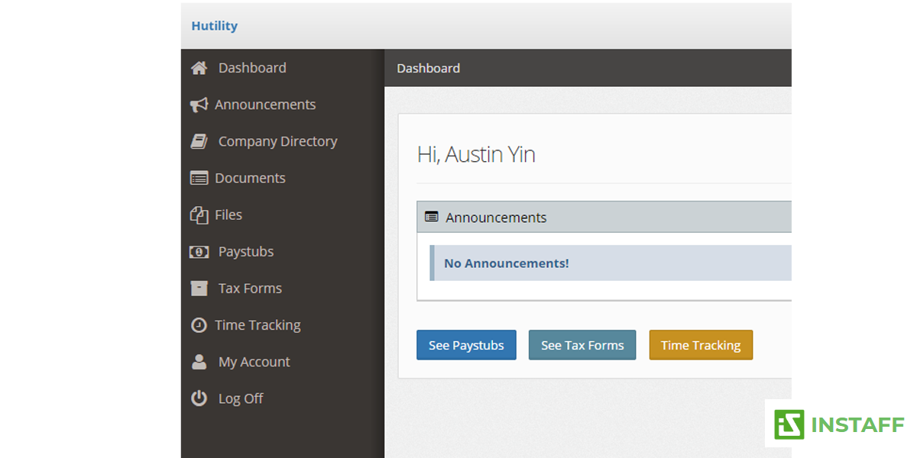Click the No Announcements notice
This screenshot has height=458, width=917.
507,263
